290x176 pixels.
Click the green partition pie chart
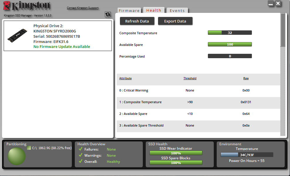tap(16, 156)
